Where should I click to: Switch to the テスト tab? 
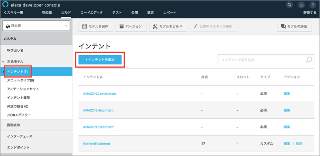tap(117, 13)
